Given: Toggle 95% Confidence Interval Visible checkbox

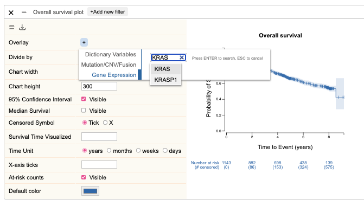Looking at the screenshot, I should tap(84, 99).
